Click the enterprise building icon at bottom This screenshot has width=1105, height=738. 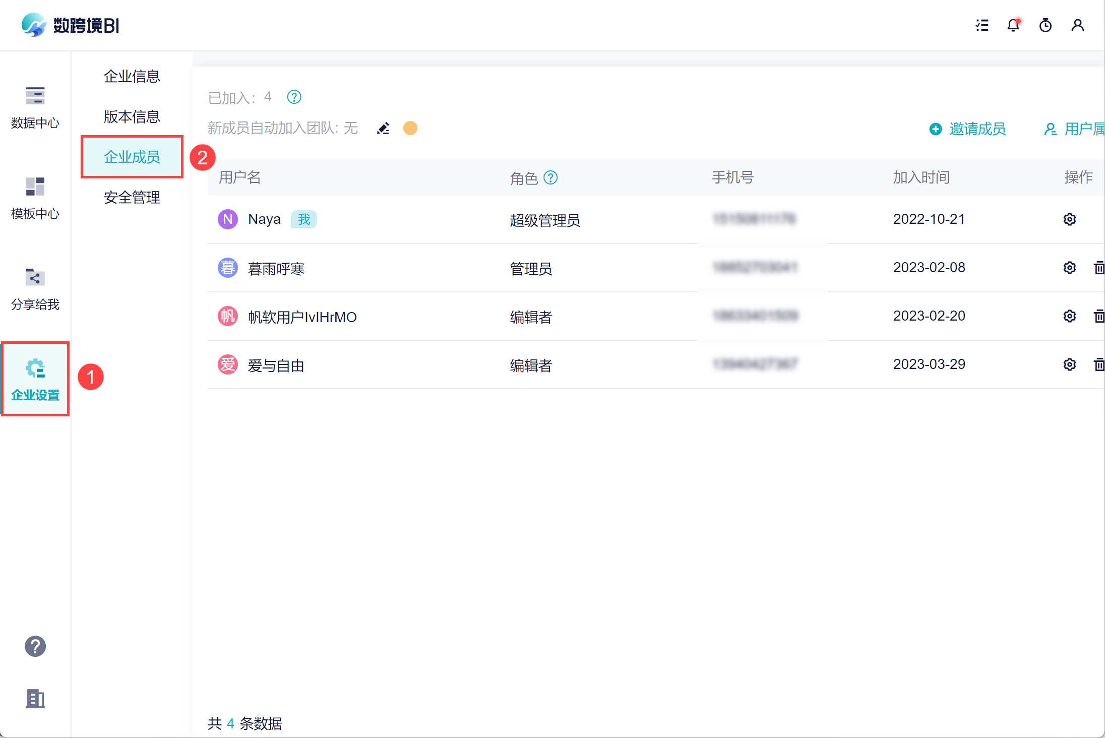tap(35, 699)
